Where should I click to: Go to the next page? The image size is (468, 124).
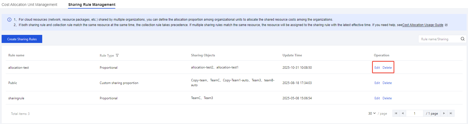point(444,113)
